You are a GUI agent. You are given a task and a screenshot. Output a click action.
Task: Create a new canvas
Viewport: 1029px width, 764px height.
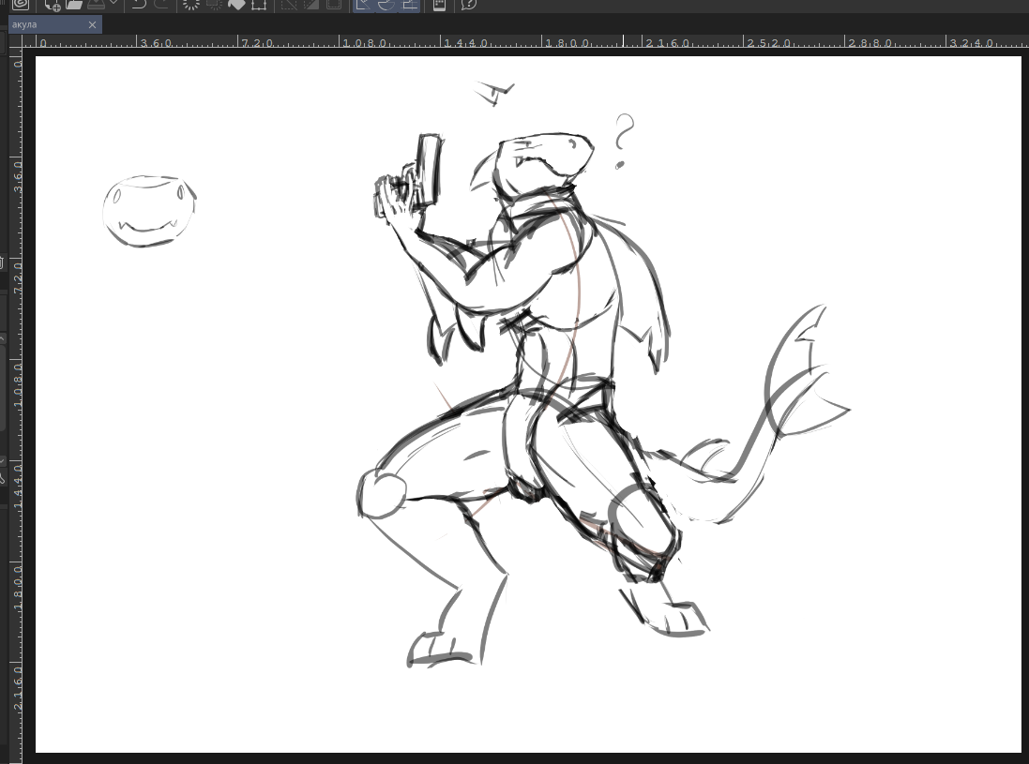pyautogui.click(x=53, y=4)
